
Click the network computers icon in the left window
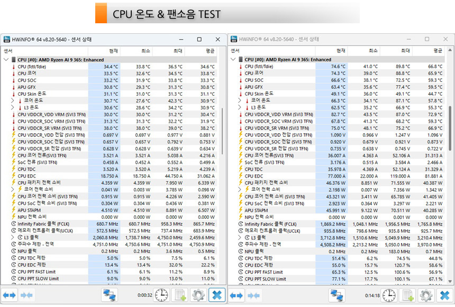110,295
